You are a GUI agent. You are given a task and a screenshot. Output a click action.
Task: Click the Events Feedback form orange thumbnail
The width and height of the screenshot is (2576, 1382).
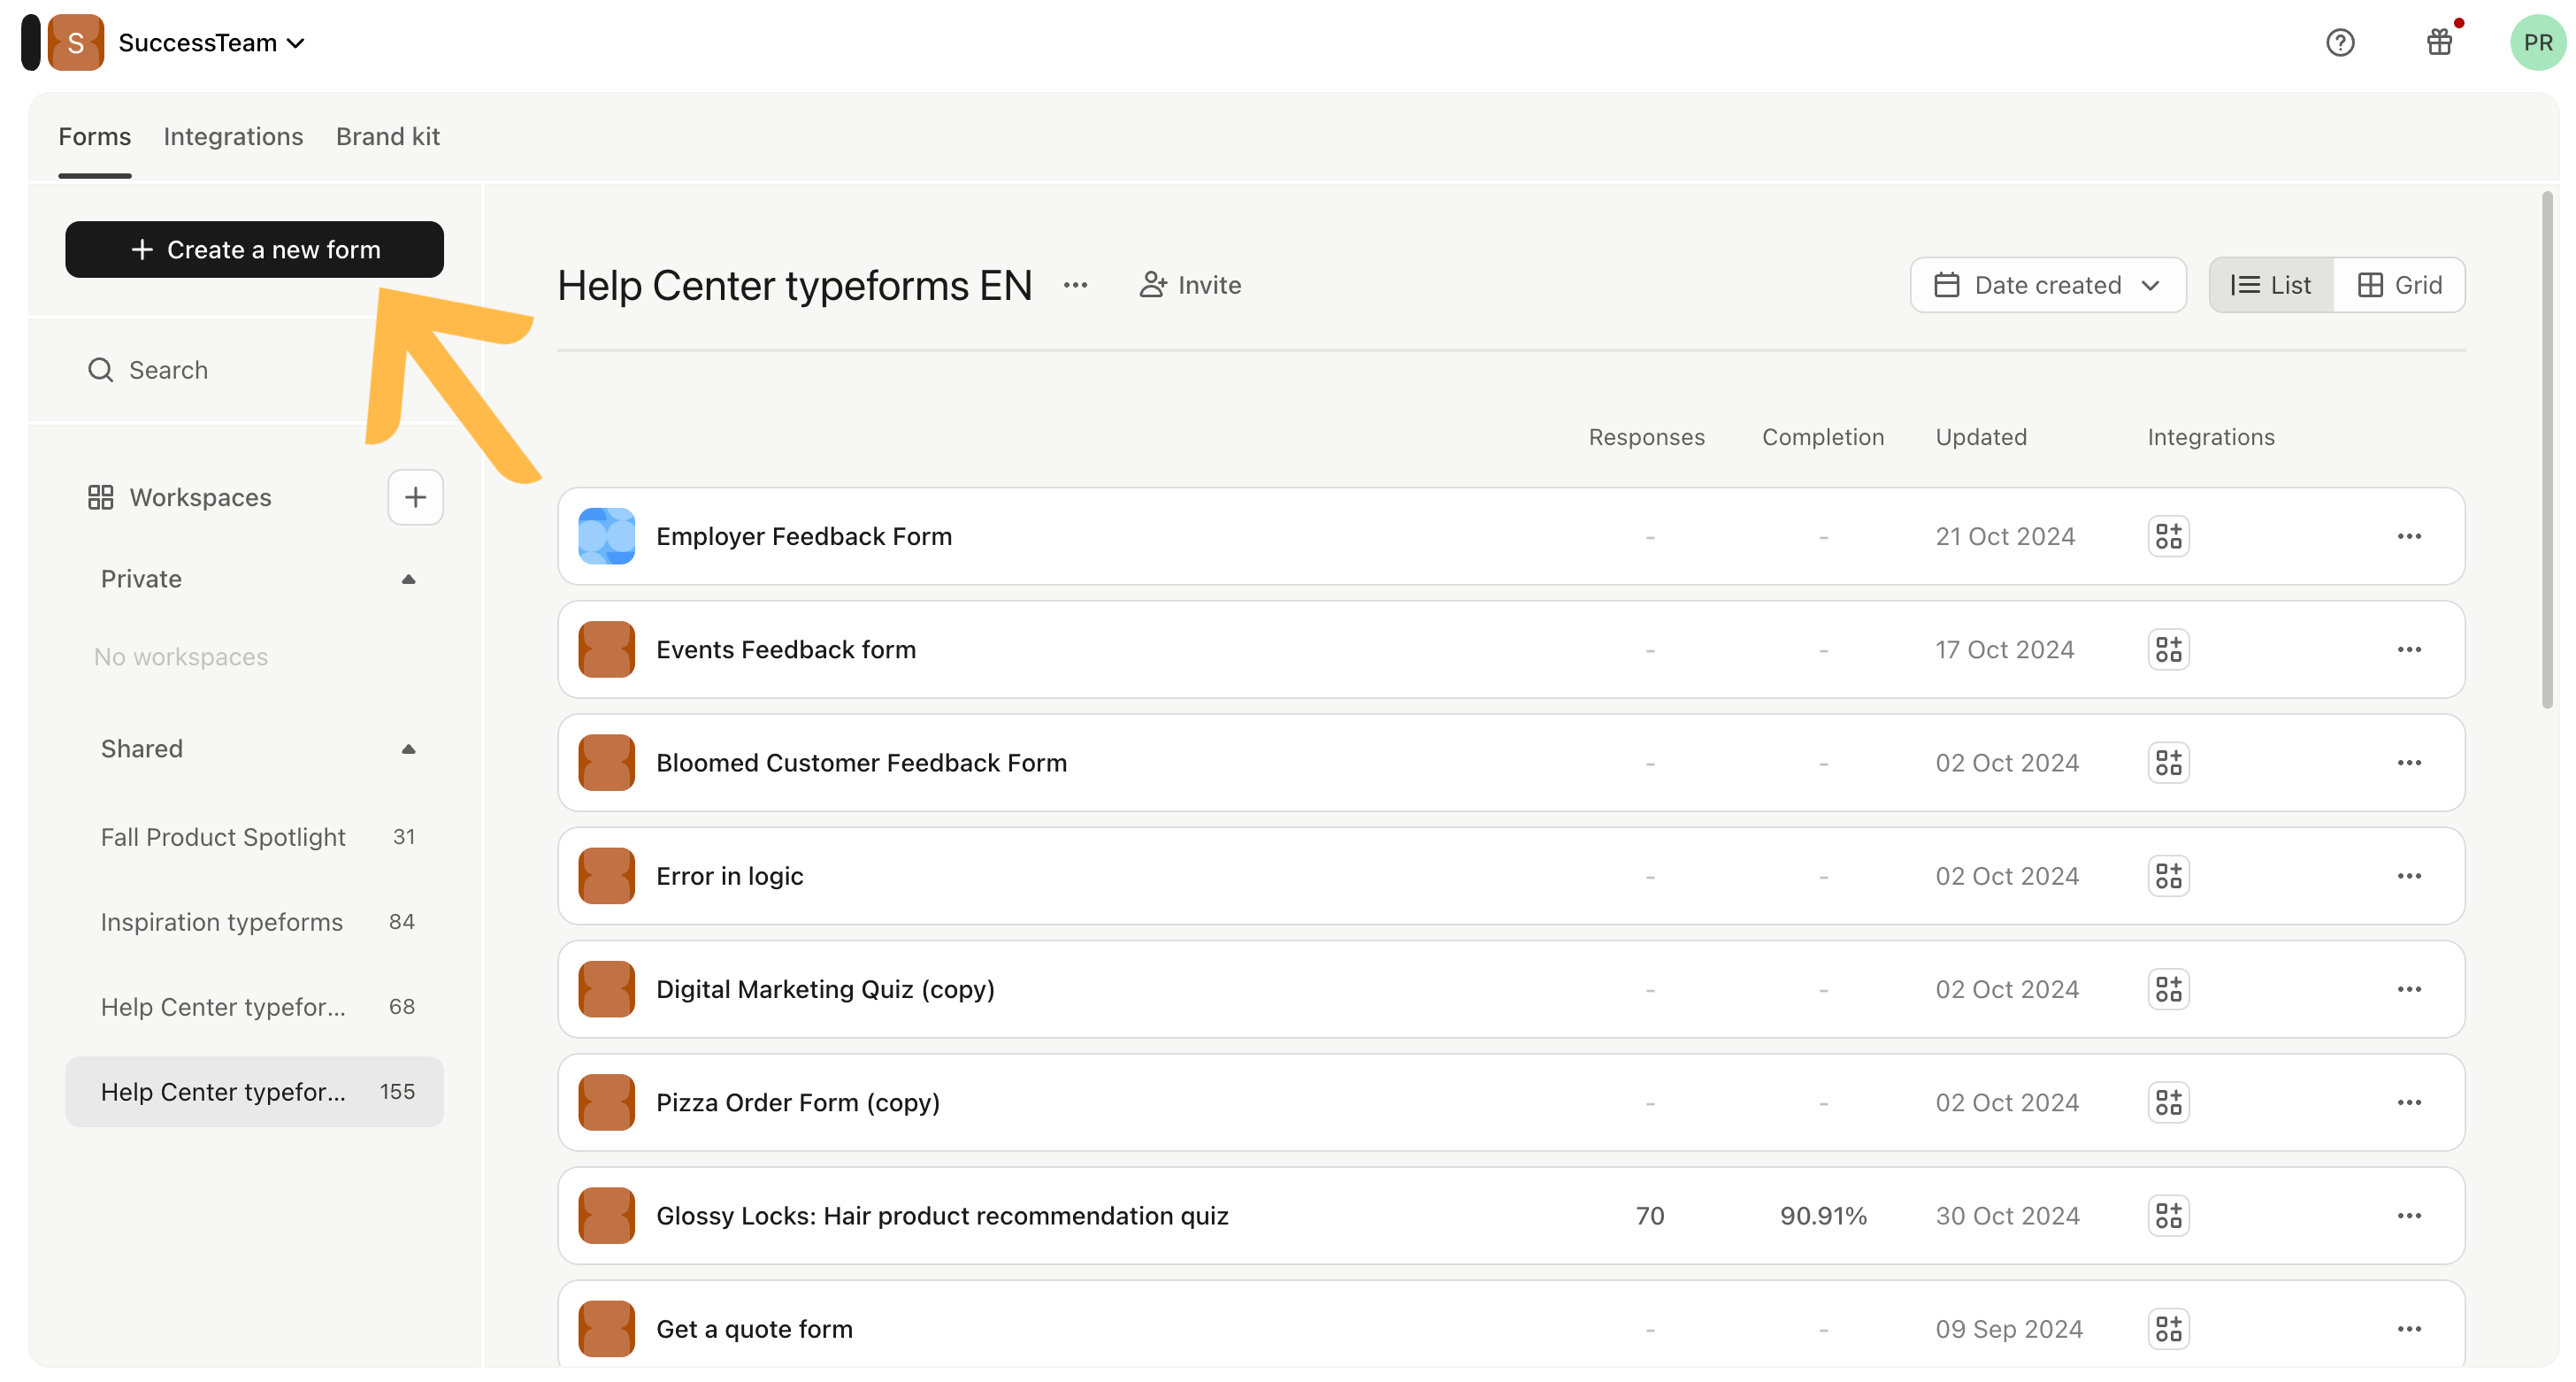[606, 649]
